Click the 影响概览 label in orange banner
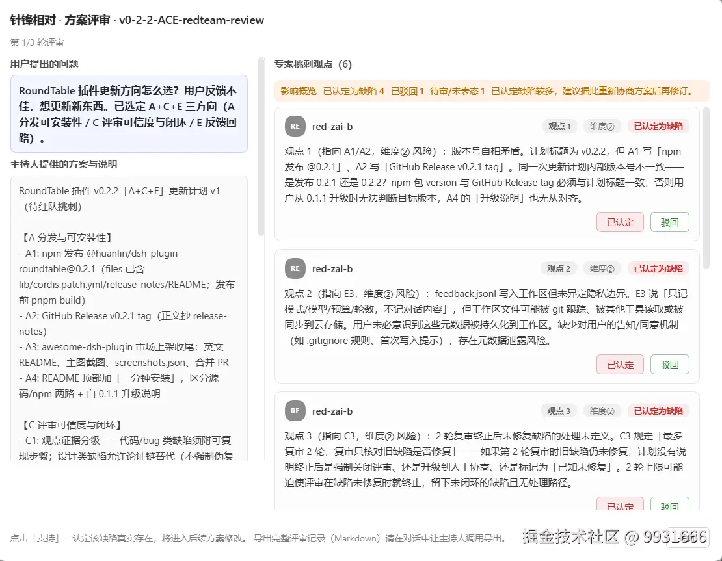 [299, 91]
